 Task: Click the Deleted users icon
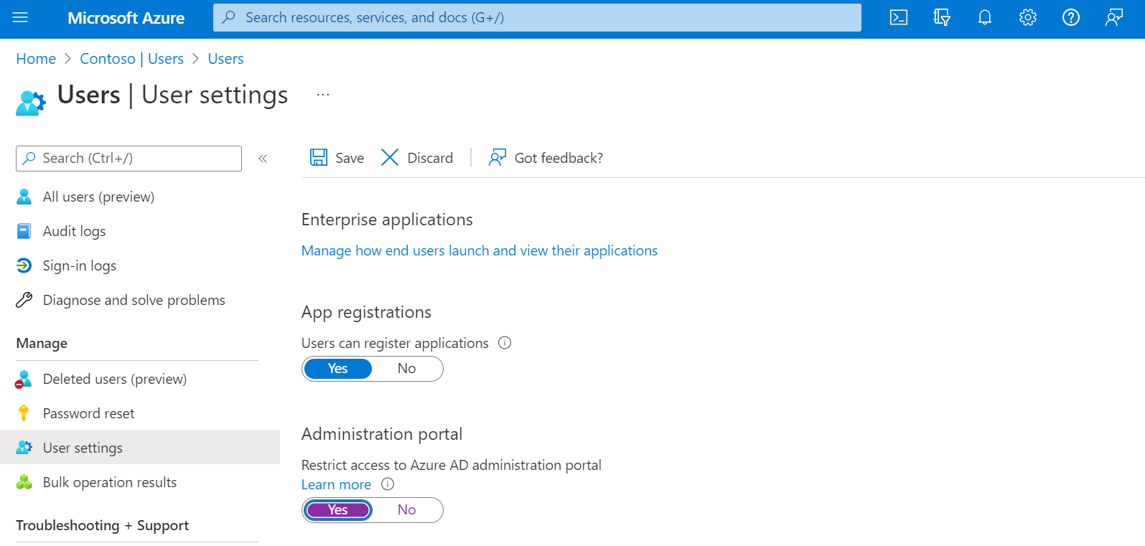tap(24, 379)
